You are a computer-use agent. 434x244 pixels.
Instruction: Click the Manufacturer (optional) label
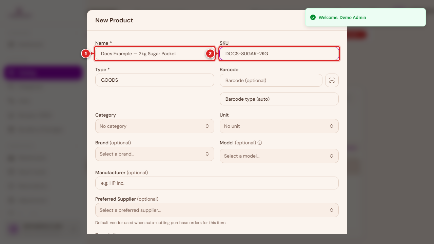tap(121, 172)
